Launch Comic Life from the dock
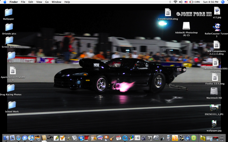The width and height of the screenshot is (228, 142). point(100,138)
